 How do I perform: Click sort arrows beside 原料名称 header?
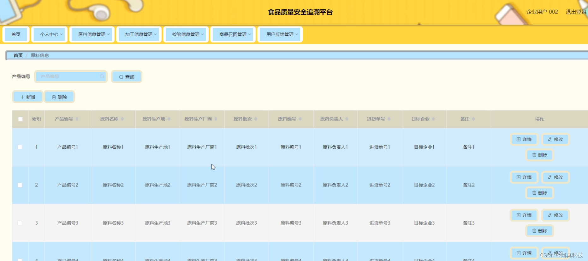[x=122, y=119]
